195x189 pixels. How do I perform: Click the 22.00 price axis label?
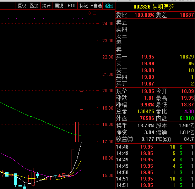pos(108,57)
